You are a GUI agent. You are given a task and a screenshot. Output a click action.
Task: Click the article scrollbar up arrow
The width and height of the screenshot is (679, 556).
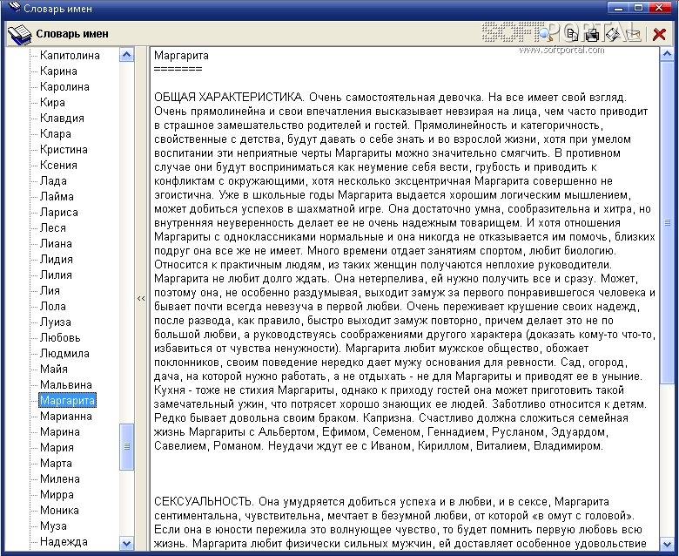click(668, 55)
